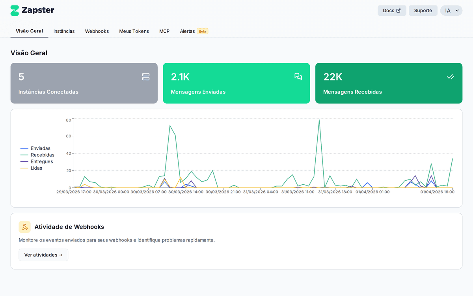This screenshot has height=296, width=473.
Task: Click the webhook icon beside Atividade de Webhooks
Action: point(24,227)
